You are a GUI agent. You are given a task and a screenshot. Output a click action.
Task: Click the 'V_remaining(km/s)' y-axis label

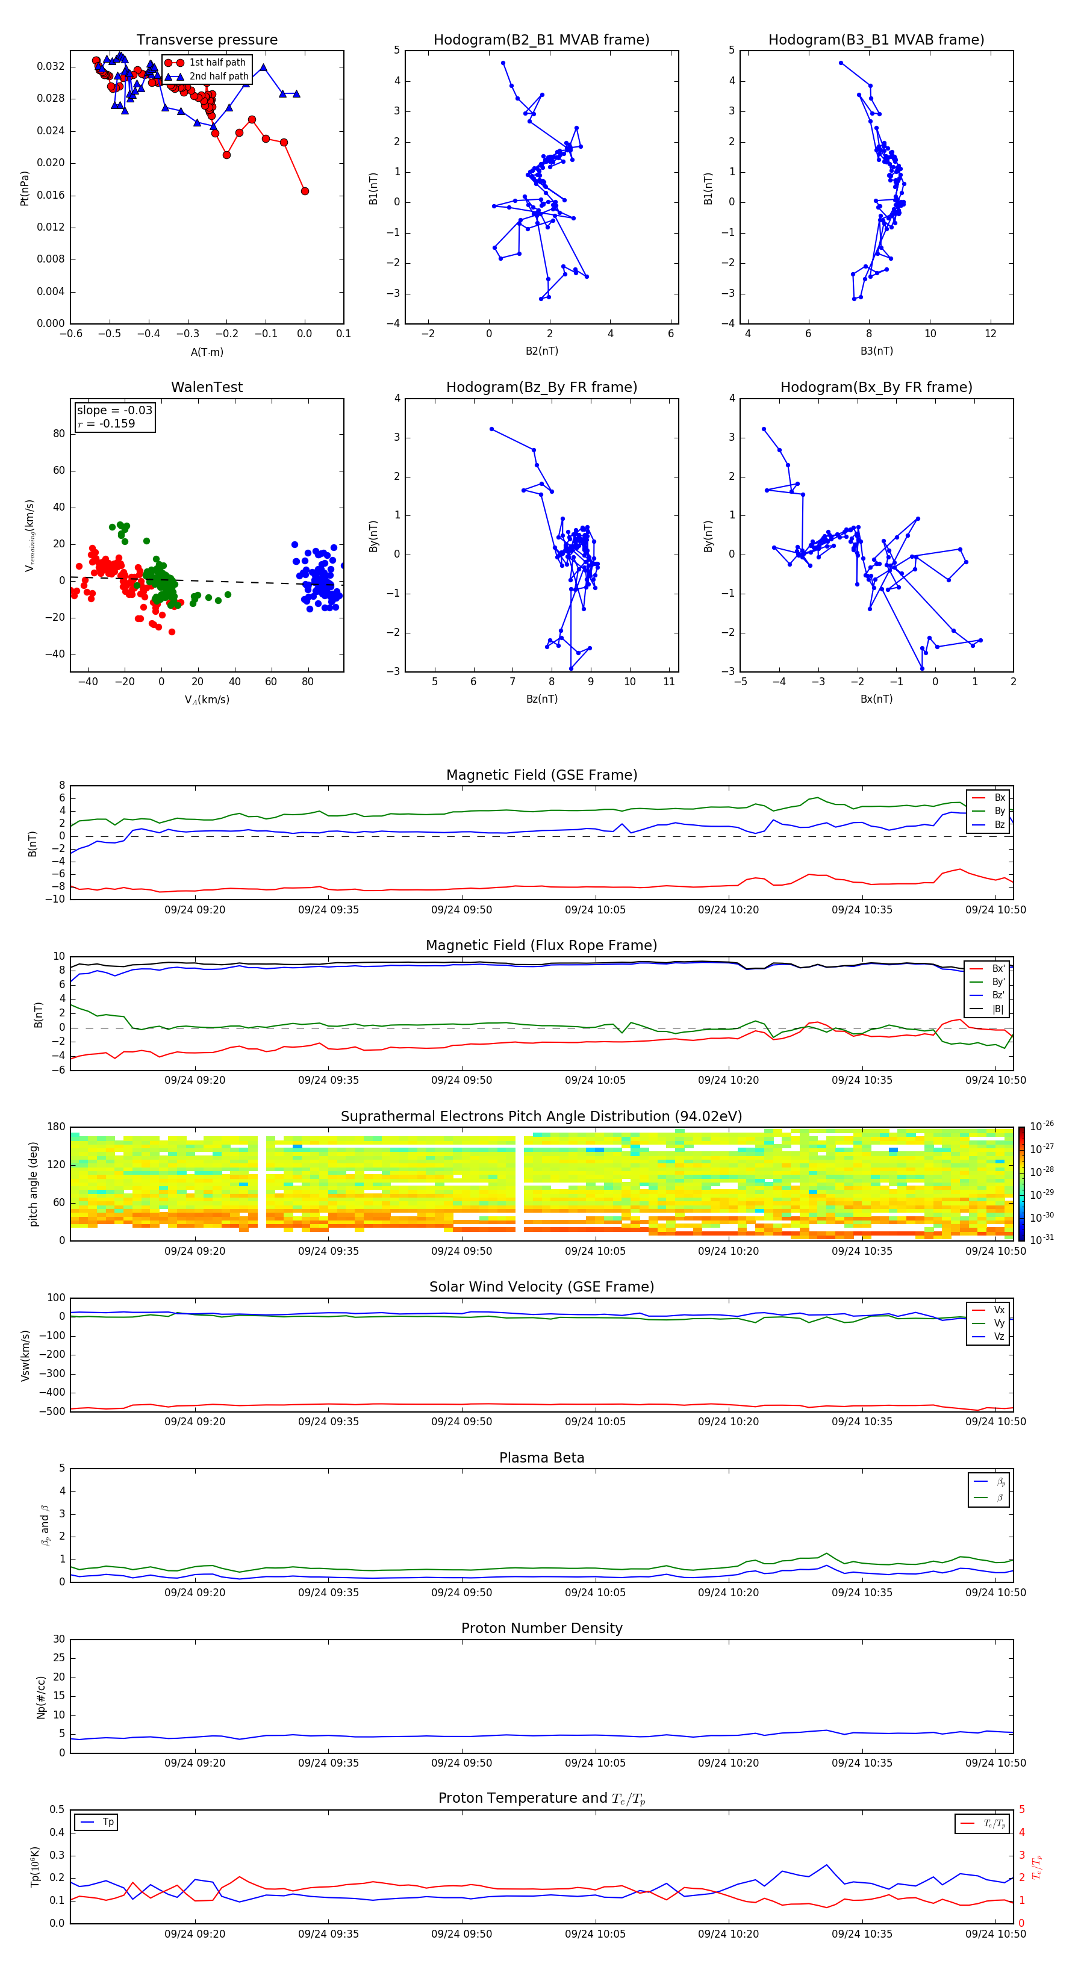click(x=30, y=535)
